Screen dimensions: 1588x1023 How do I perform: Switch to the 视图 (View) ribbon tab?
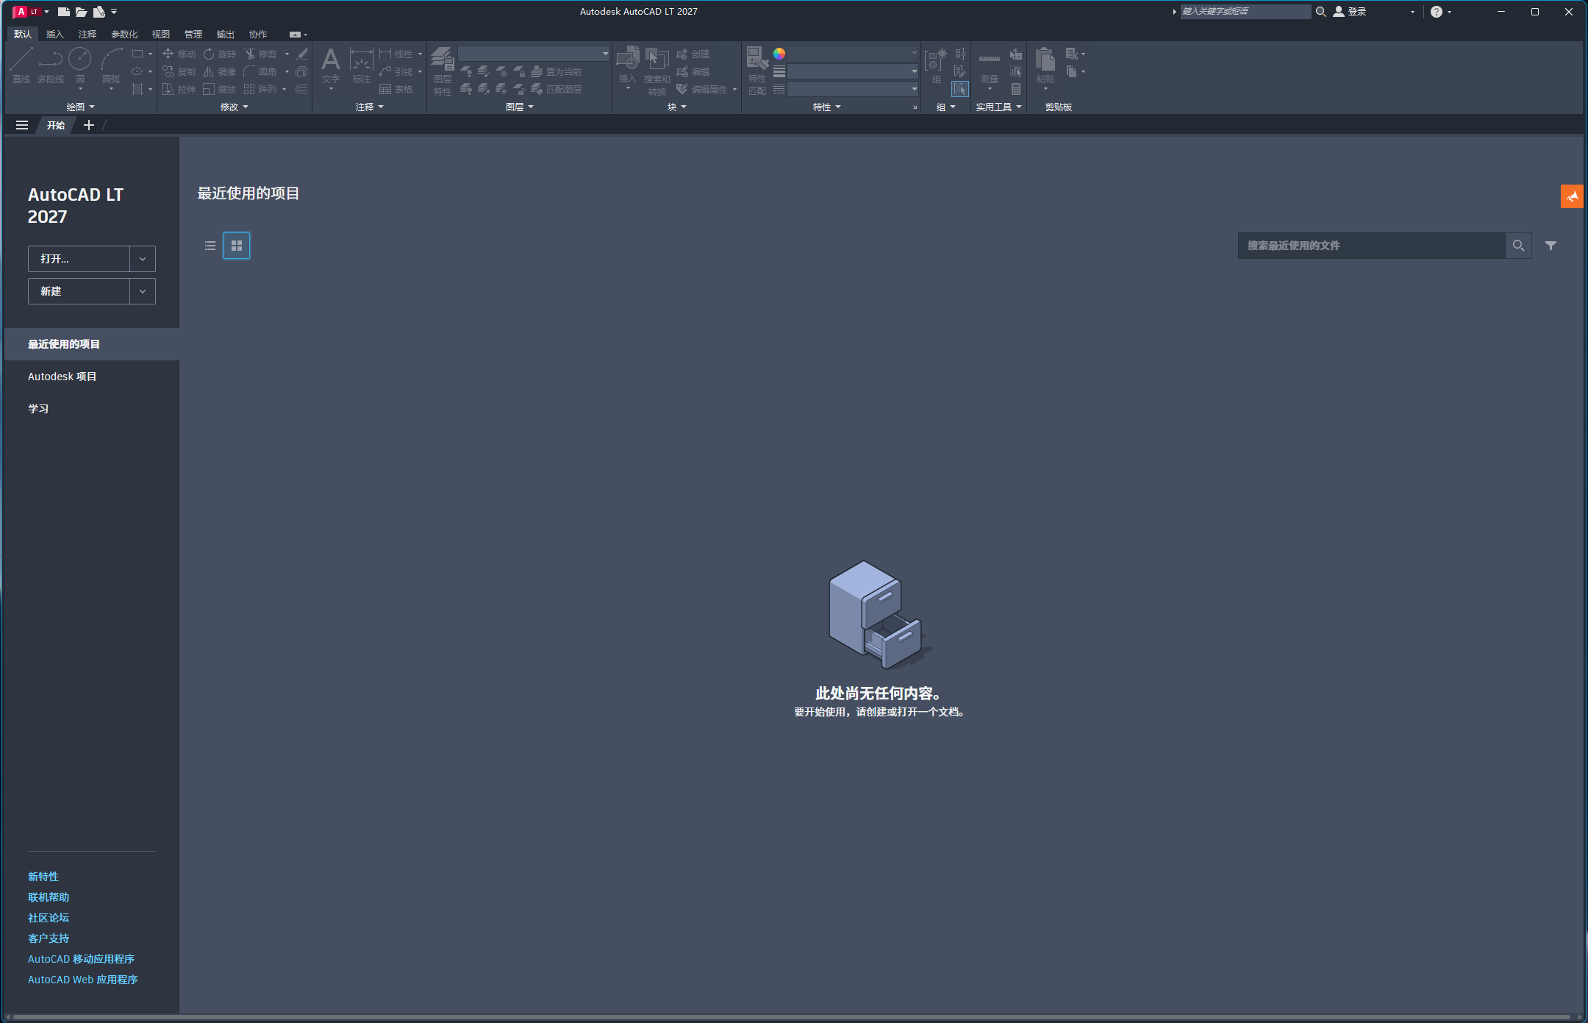[161, 35]
